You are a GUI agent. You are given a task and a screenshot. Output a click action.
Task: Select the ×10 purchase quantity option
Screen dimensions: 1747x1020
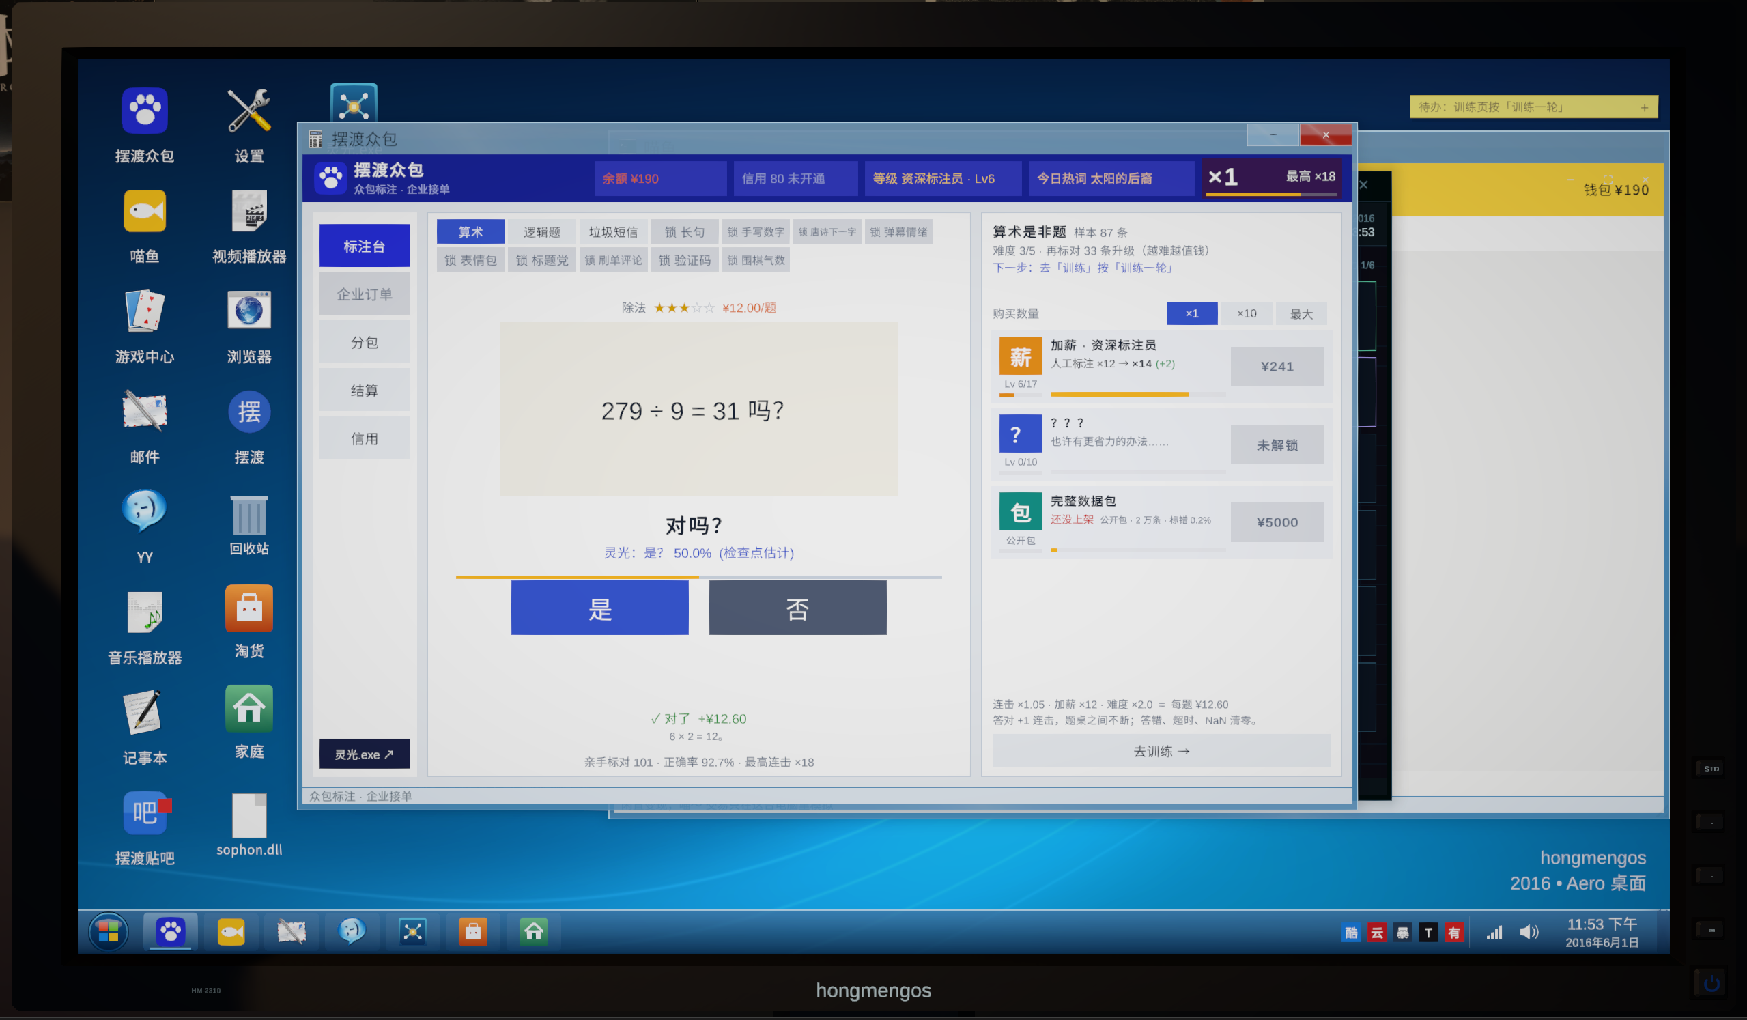click(x=1246, y=313)
